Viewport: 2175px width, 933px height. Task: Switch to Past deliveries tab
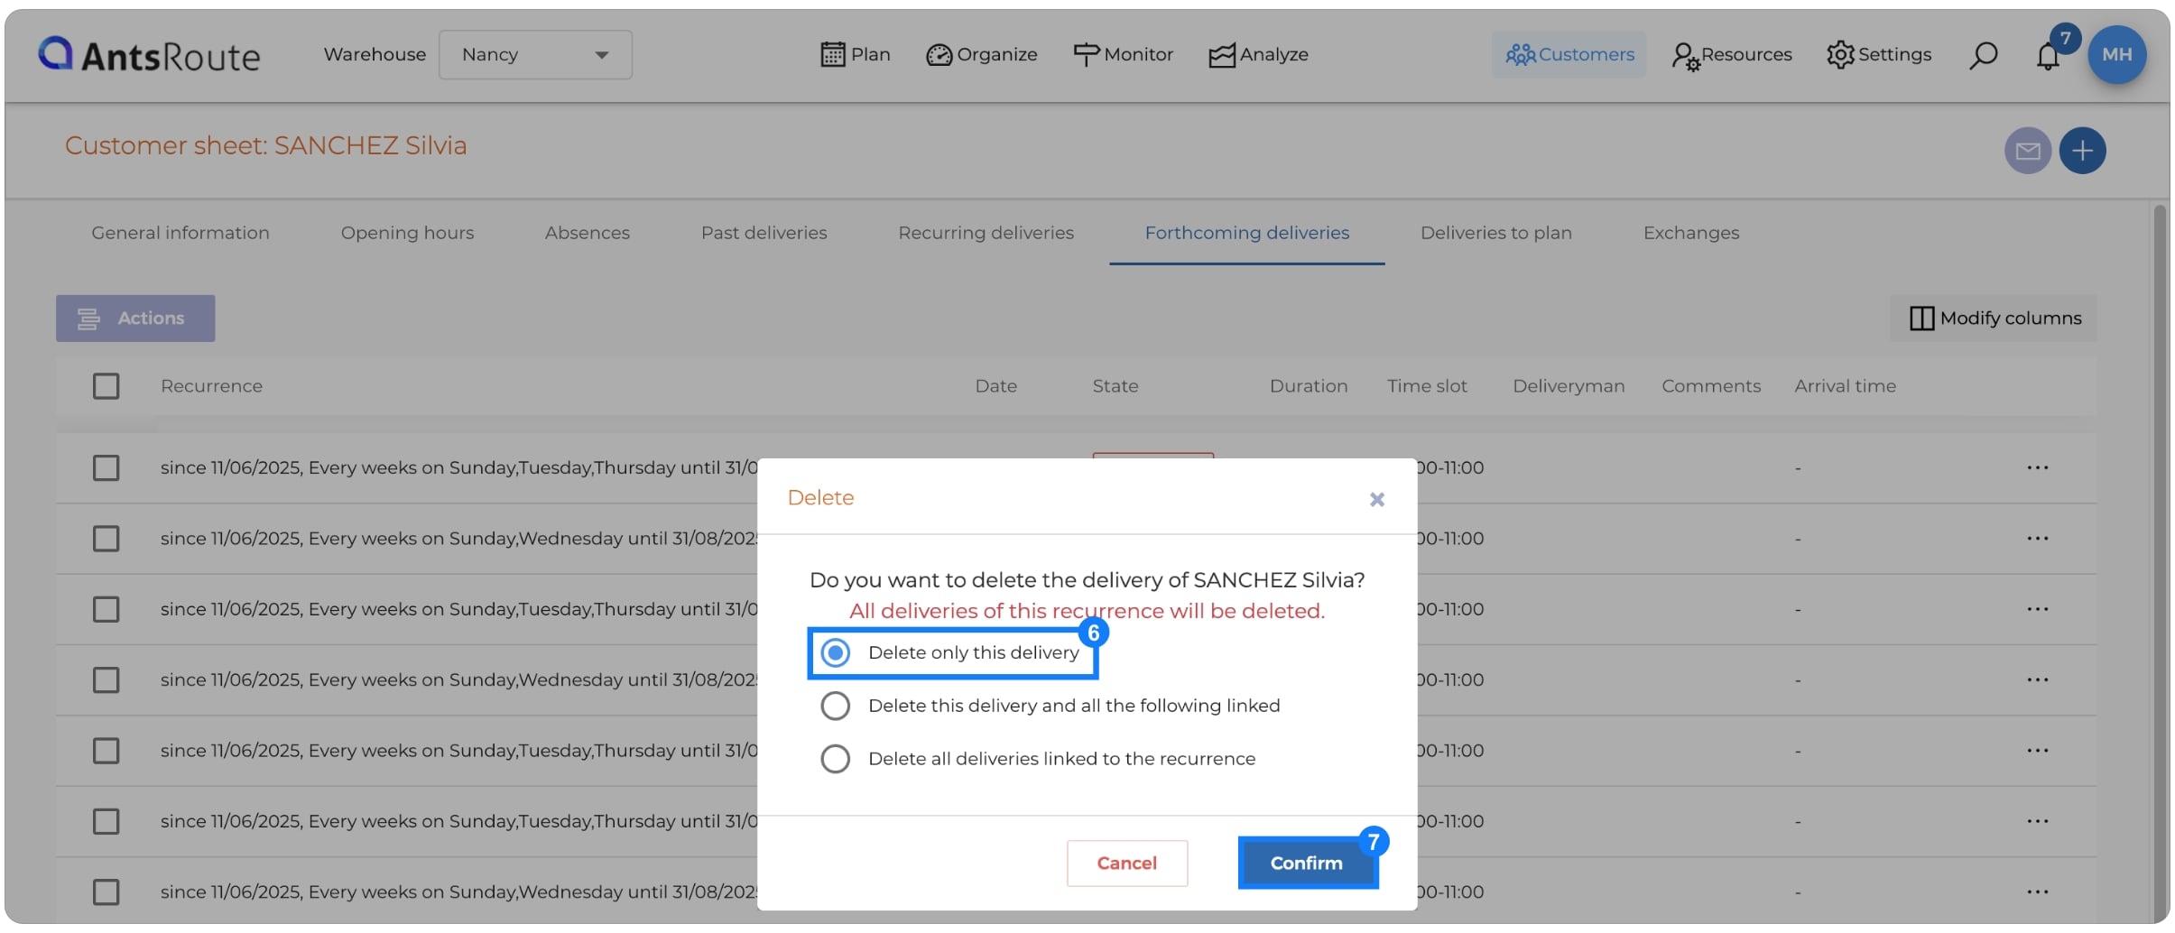tap(764, 233)
